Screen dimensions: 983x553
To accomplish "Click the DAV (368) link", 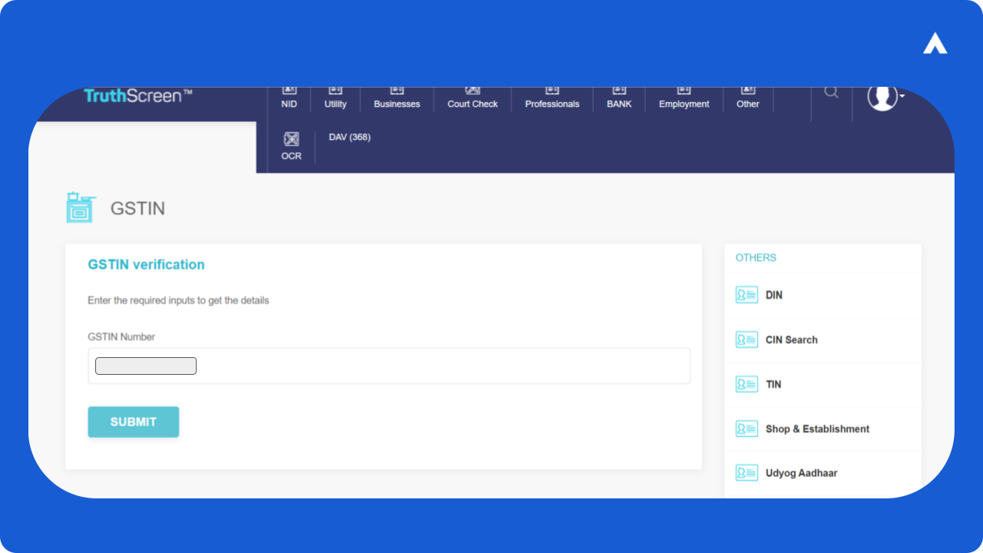I will click(x=349, y=137).
